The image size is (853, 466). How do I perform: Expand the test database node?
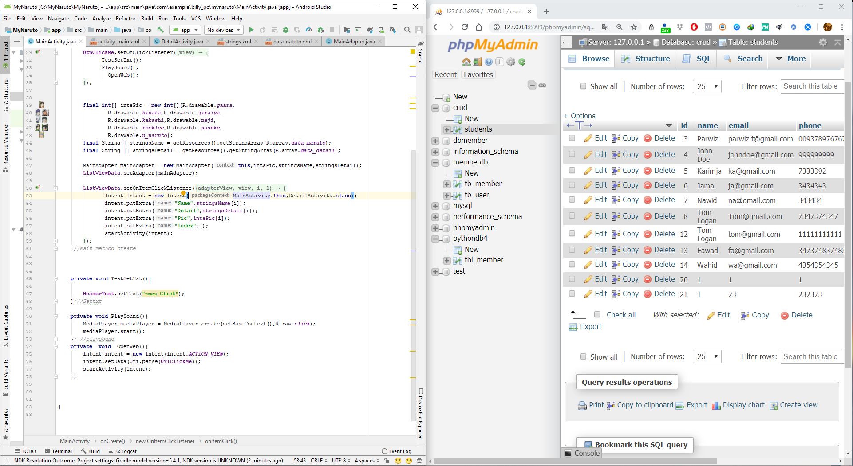pyautogui.click(x=435, y=271)
